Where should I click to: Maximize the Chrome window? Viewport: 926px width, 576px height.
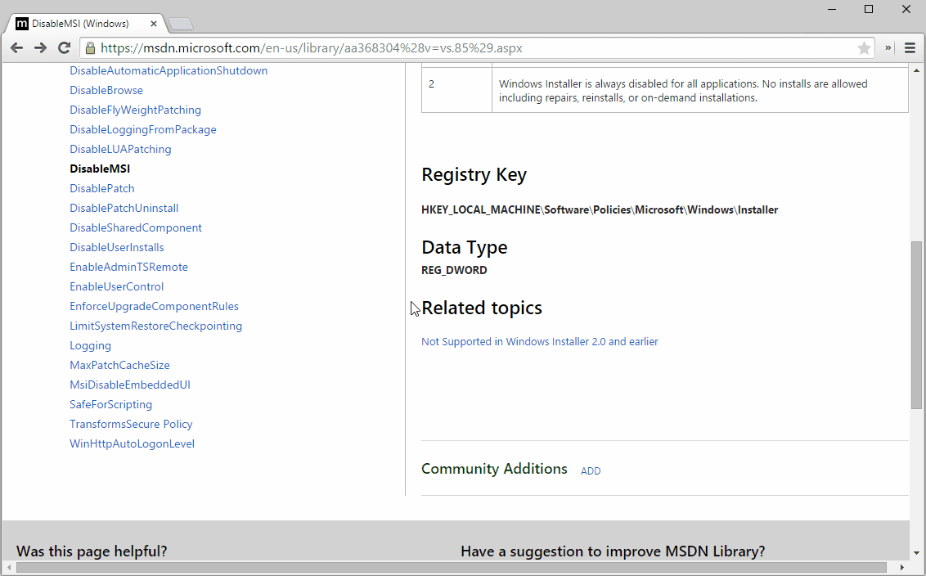tap(869, 9)
